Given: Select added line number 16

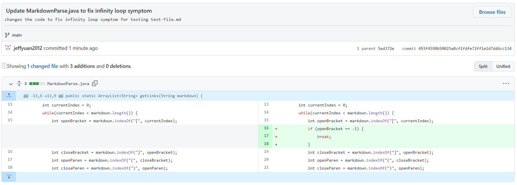Looking at the screenshot, I should 266,128.
